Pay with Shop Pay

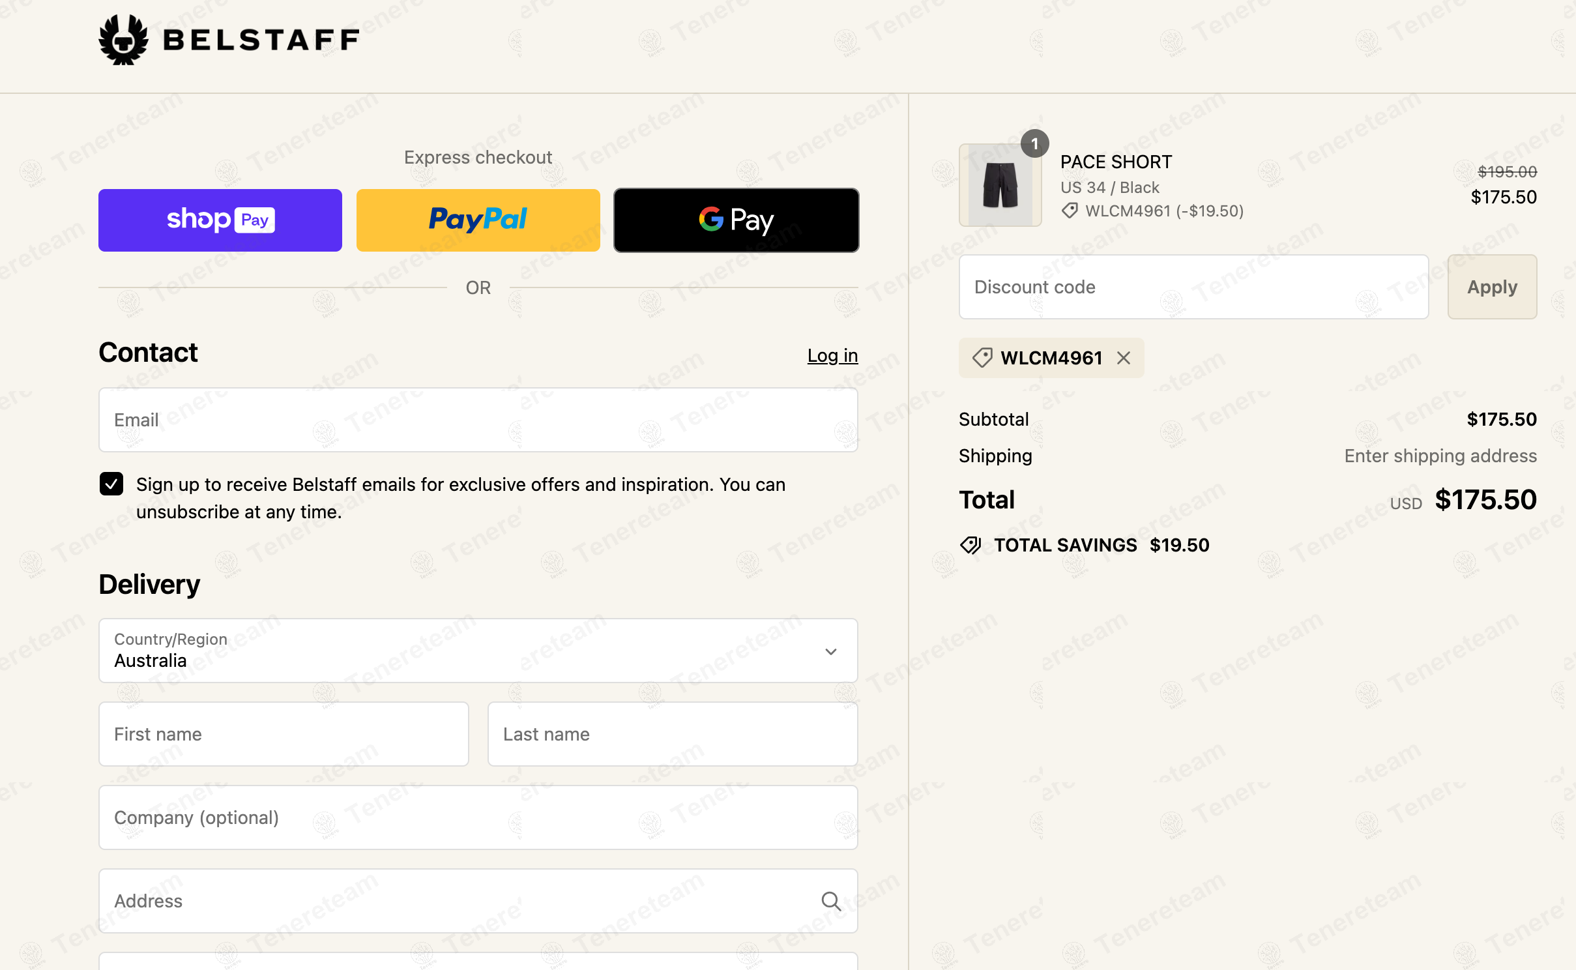pos(220,220)
